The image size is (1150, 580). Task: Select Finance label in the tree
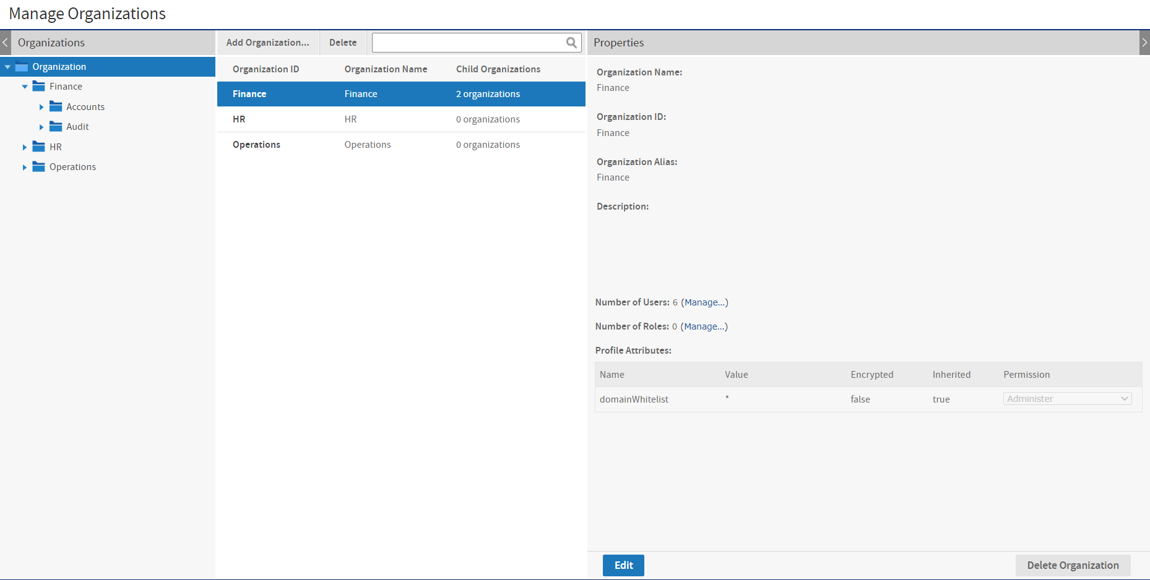point(66,87)
